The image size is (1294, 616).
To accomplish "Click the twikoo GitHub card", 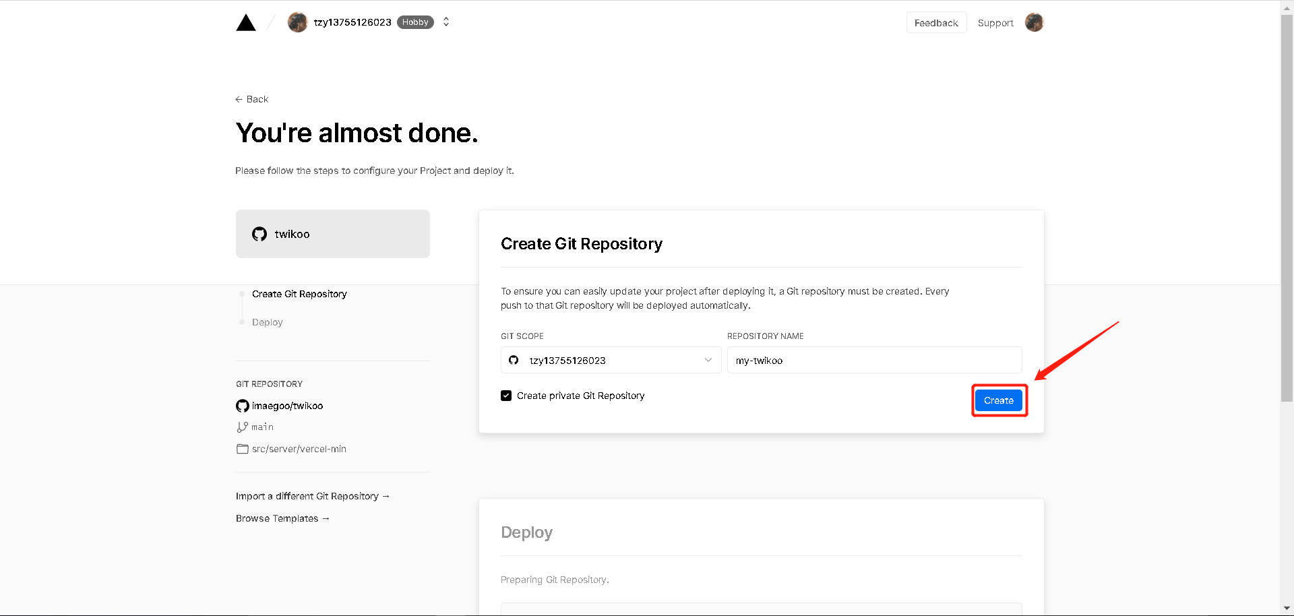I will coord(333,234).
